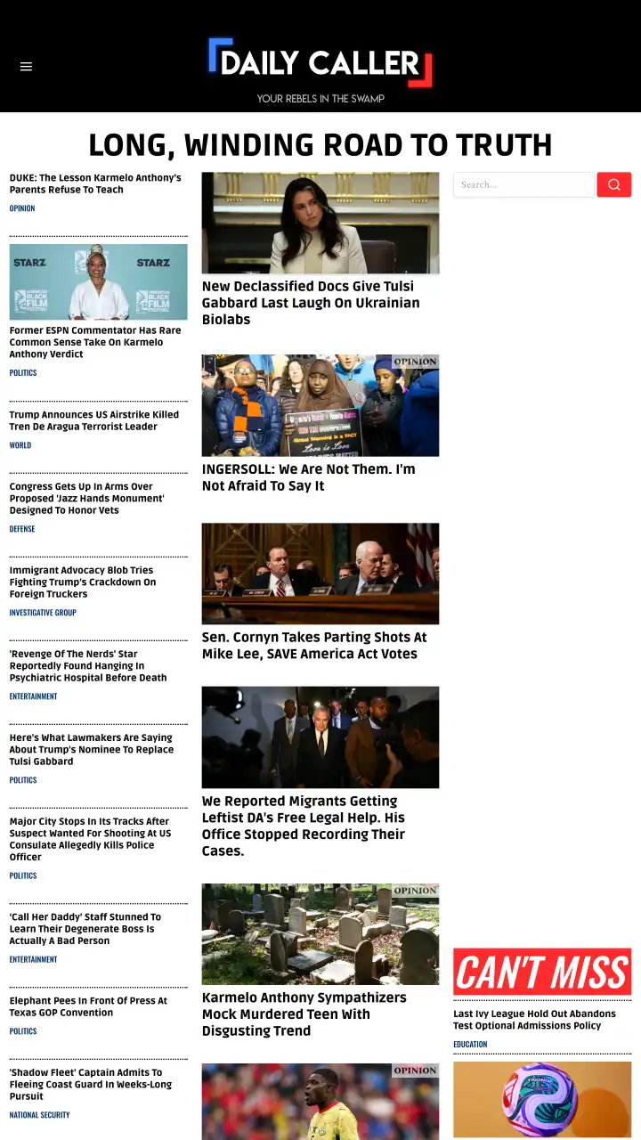Screen dimensions: 641x1140
Task: Open Trump Announces US Airstrike article
Action: pyautogui.click(x=94, y=420)
